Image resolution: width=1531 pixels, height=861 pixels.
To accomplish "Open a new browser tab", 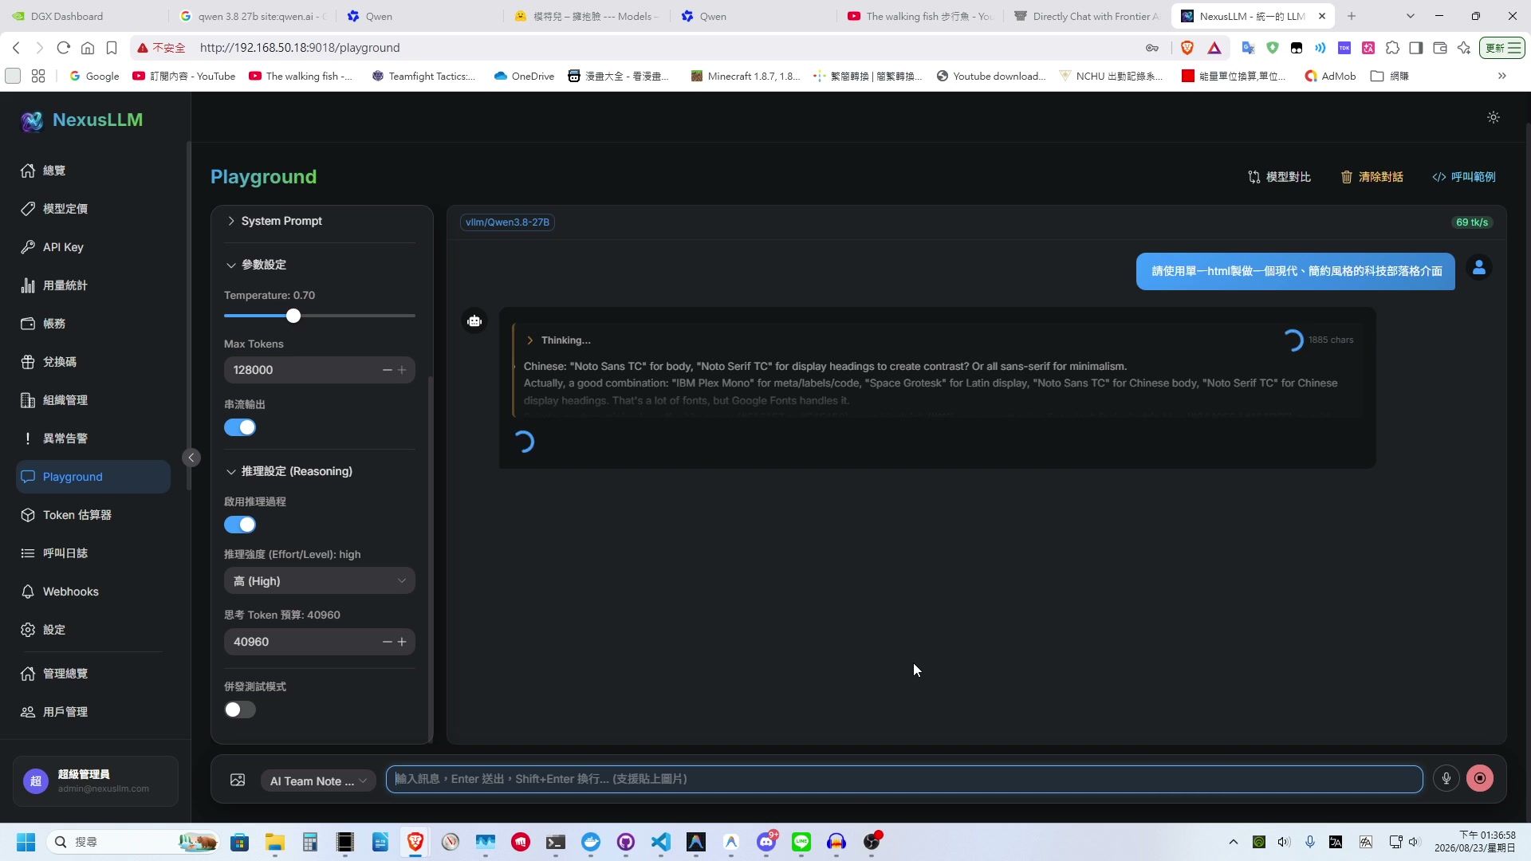I will [1352, 16].
